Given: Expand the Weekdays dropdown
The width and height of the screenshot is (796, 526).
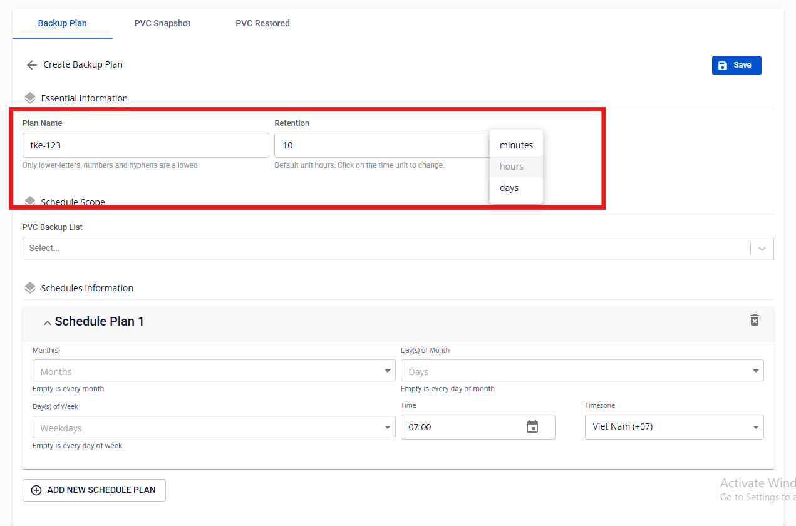Looking at the screenshot, I should [x=388, y=428].
